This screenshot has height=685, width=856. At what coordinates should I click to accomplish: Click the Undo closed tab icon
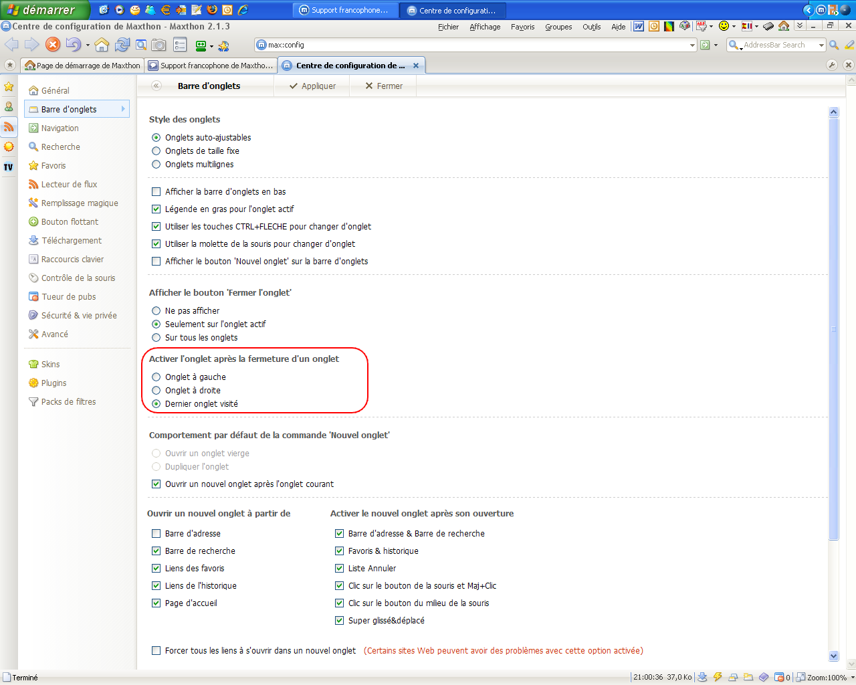[x=73, y=45]
